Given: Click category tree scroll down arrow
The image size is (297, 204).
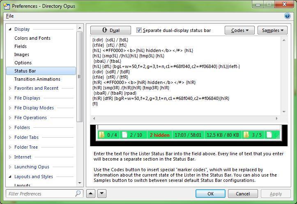Looking at the screenshot, I should point(80,183).
